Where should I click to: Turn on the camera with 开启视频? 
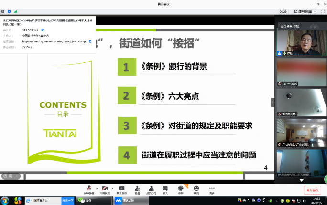pyautogui.click(x=104, y=189)
